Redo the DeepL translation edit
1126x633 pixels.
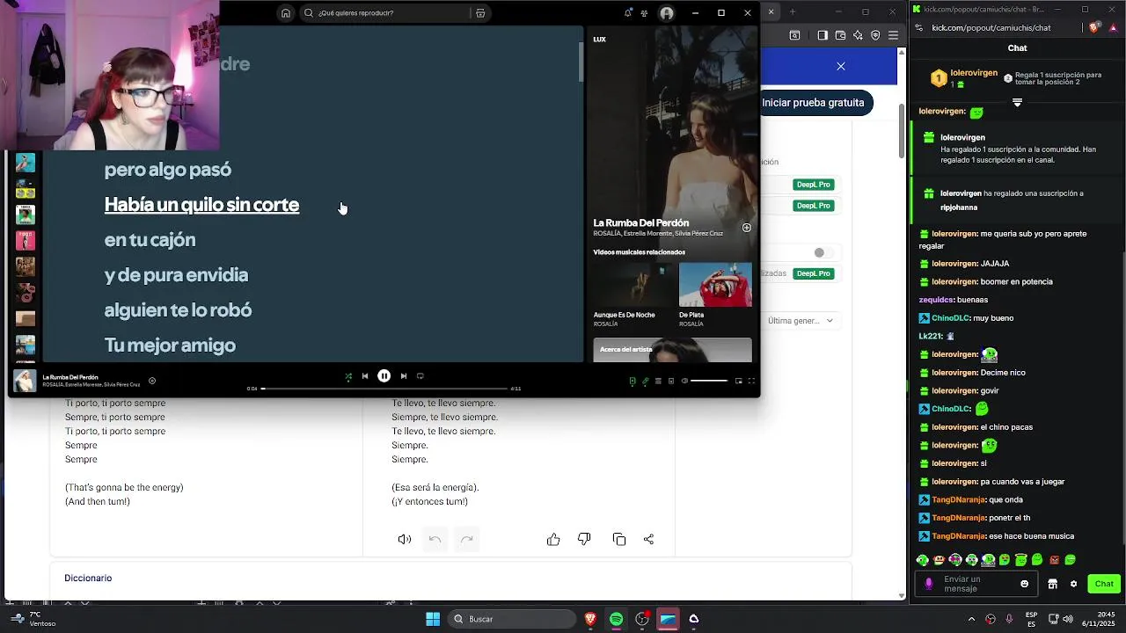point(467,540)
